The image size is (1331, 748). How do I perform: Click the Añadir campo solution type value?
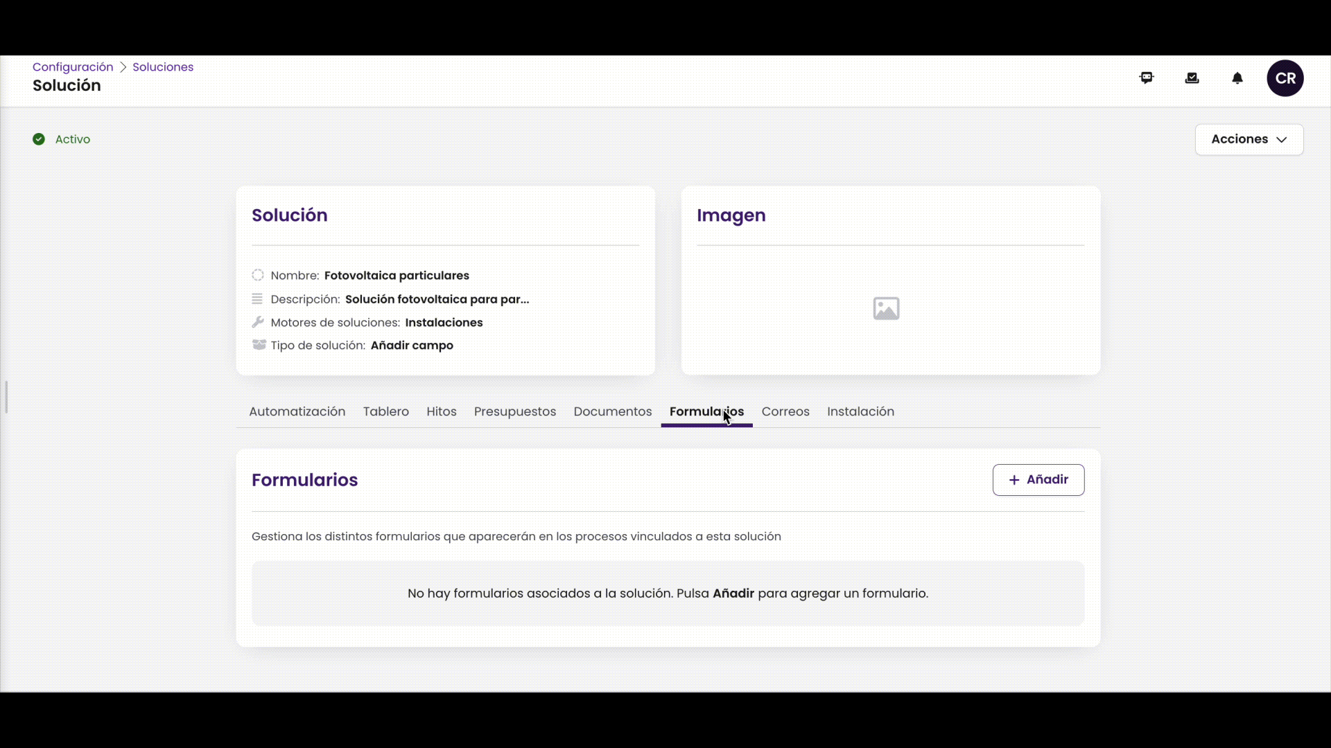(x=412, y=345)
